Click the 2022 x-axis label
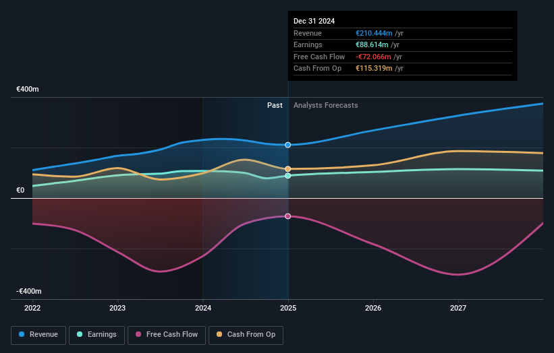 click(32, 309)
